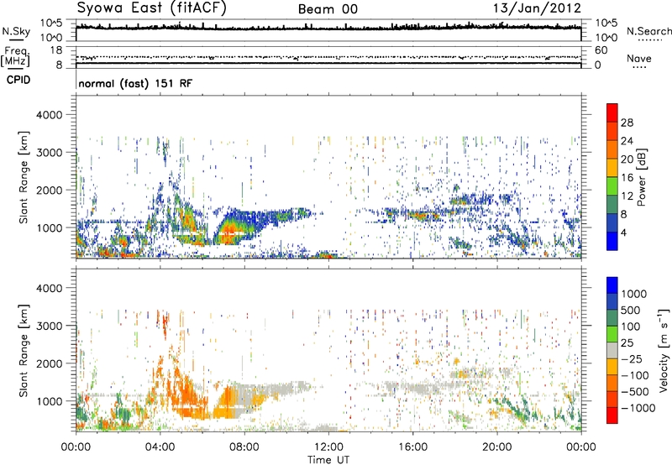Click the Velocity [m s-1] colorbar title
672x465 pixels.
pyautogui.click(x=664, y=350)
